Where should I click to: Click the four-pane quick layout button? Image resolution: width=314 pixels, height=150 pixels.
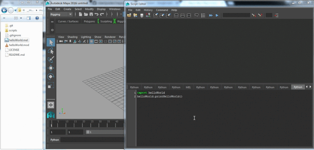coord(51,105)
